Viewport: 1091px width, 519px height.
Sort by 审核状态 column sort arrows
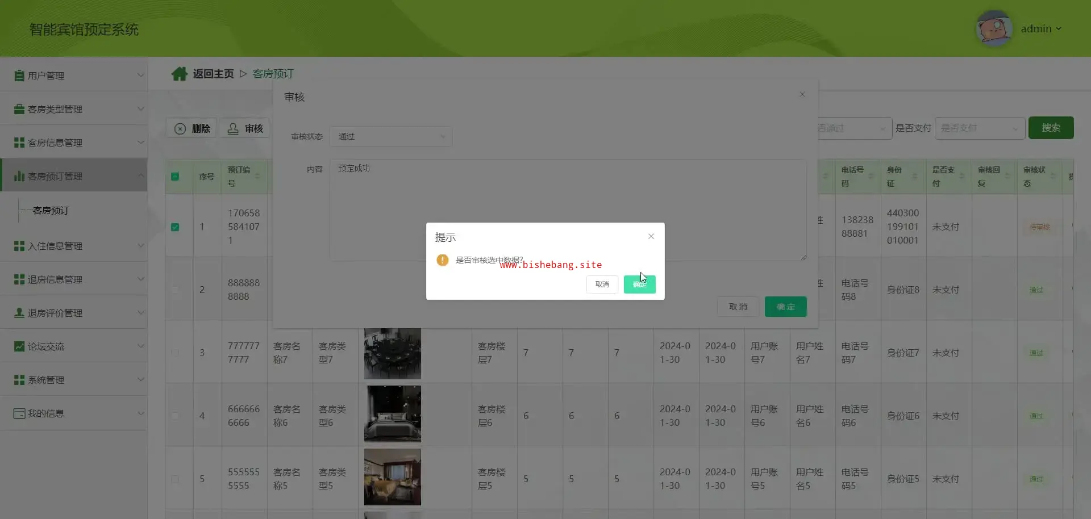coord(1053,177)
